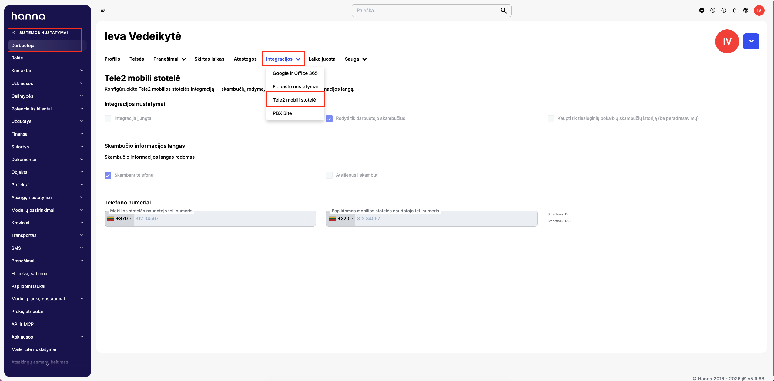Expand Sutartys sidebar section
This screenshot has height=381, width=774.
(x=47, y=147)
